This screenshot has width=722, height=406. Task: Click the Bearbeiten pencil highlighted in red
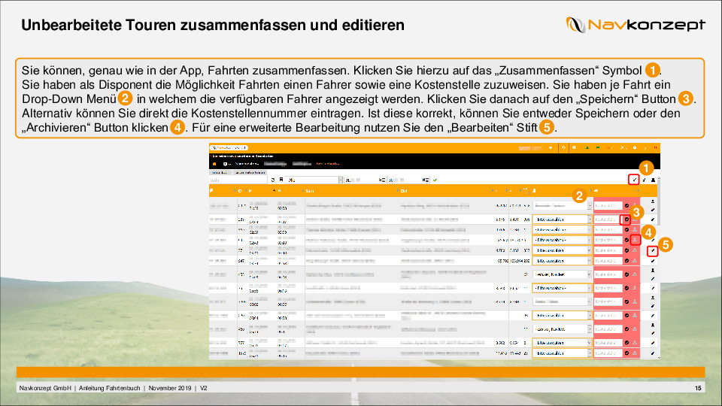(x=653, y=250)
